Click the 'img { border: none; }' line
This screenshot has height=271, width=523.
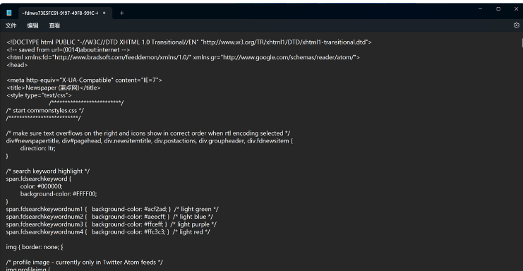tap(35, 247)
